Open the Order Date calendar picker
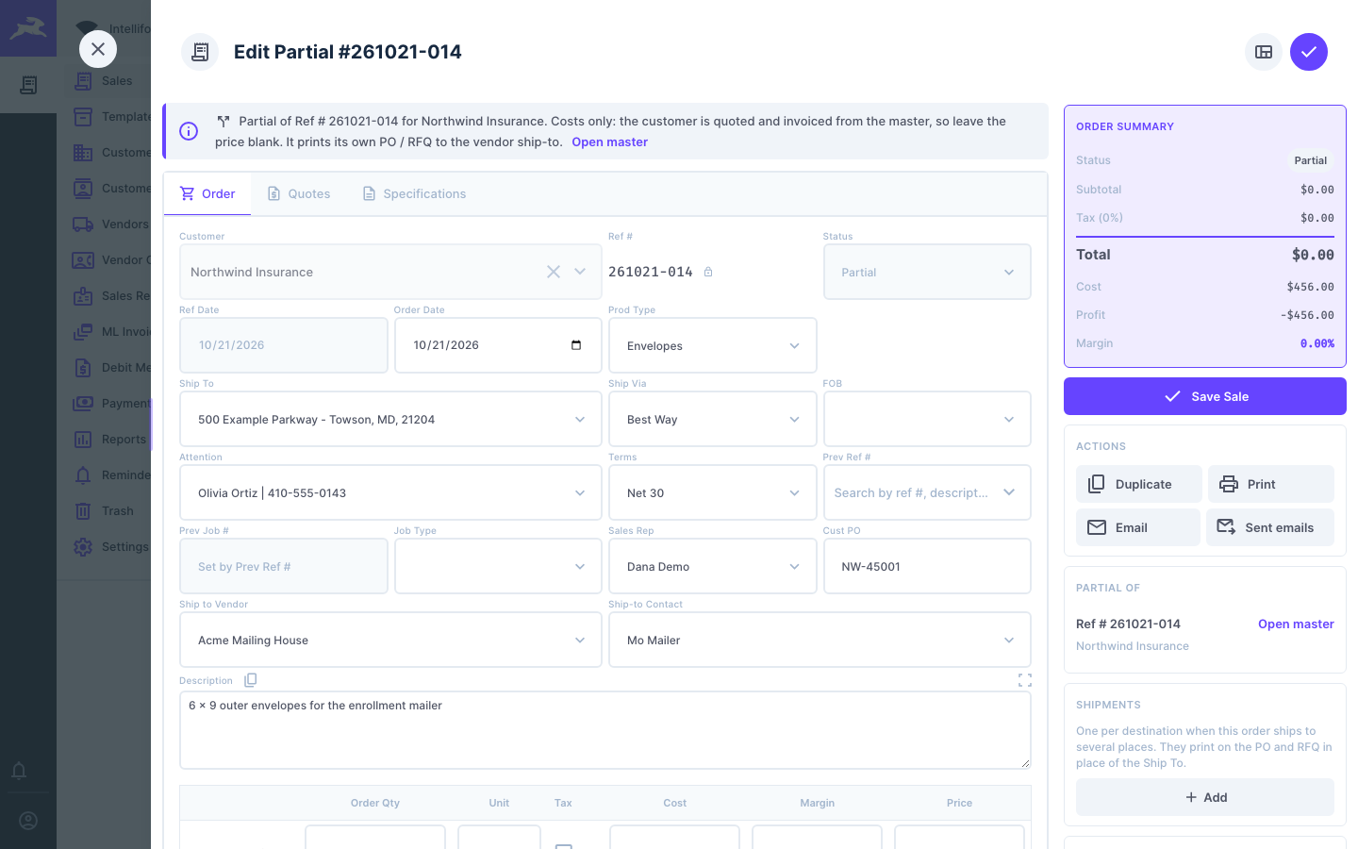Viewport: 1358px width, 849px height. pos(576,345)
